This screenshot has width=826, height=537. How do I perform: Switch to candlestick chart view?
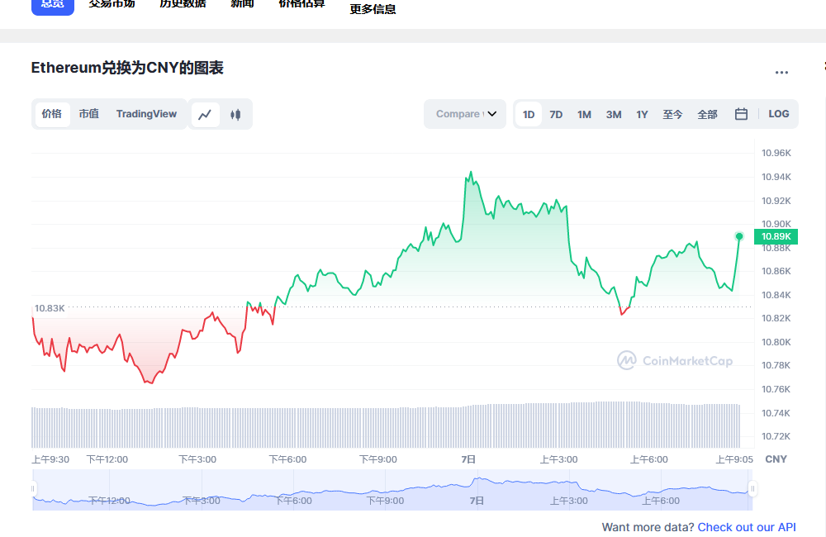pos(235,114)
